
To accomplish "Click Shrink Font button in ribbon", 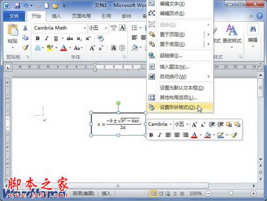I will pos(101,48).
